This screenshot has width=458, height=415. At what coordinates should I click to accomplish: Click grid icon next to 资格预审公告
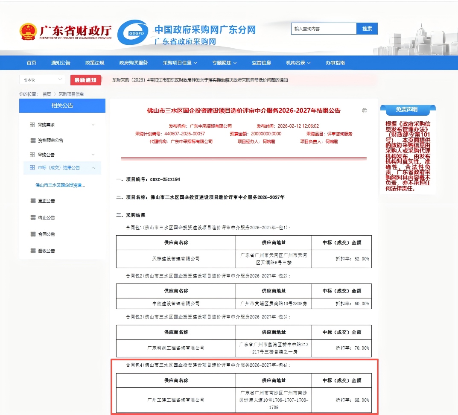point(33,140)
